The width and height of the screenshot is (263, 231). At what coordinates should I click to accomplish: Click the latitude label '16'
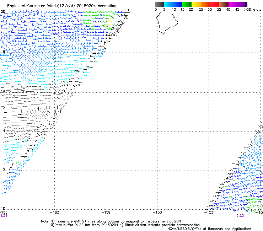3,91
